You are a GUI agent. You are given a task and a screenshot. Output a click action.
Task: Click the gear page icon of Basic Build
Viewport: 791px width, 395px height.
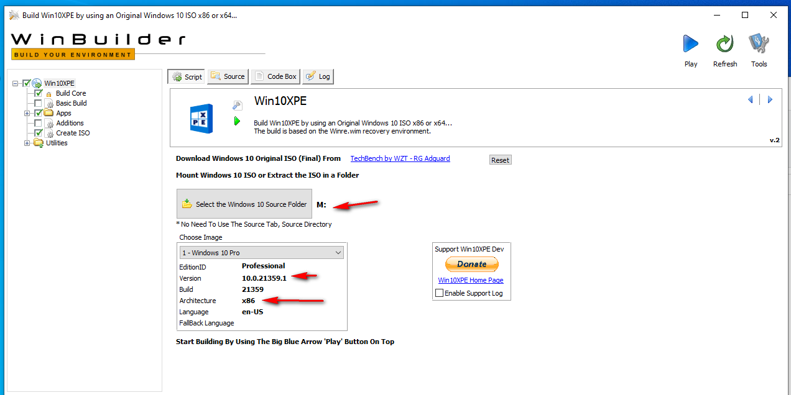pos(50,104)
